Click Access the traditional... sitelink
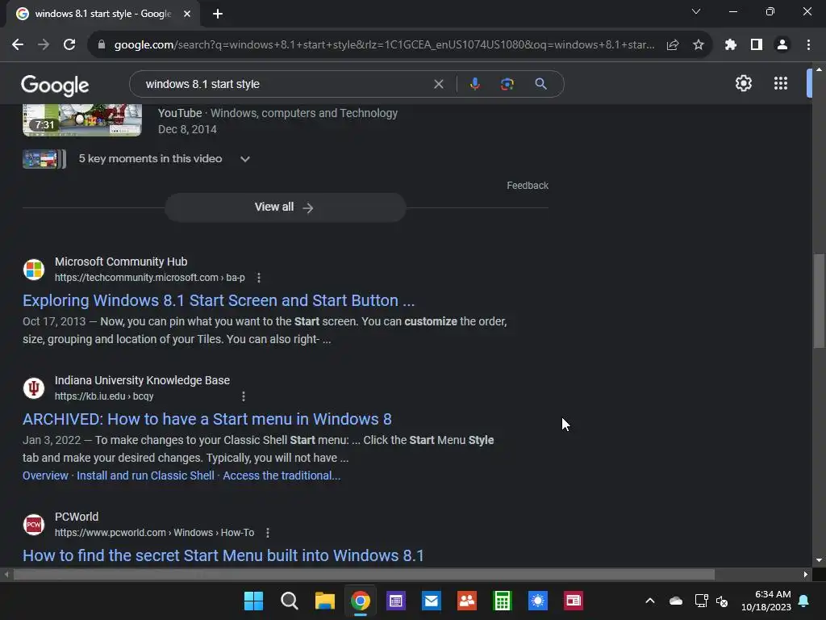 tap(282, 475)
